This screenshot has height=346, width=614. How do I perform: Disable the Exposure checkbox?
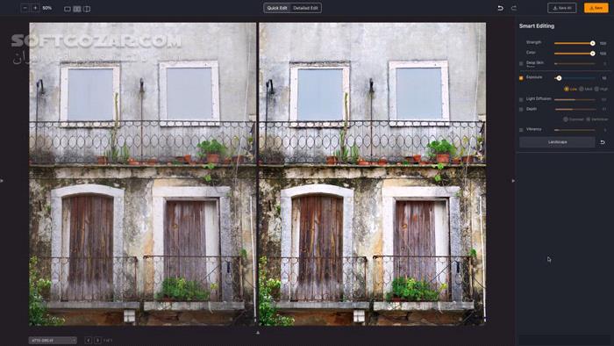click(x=521, y=78)
